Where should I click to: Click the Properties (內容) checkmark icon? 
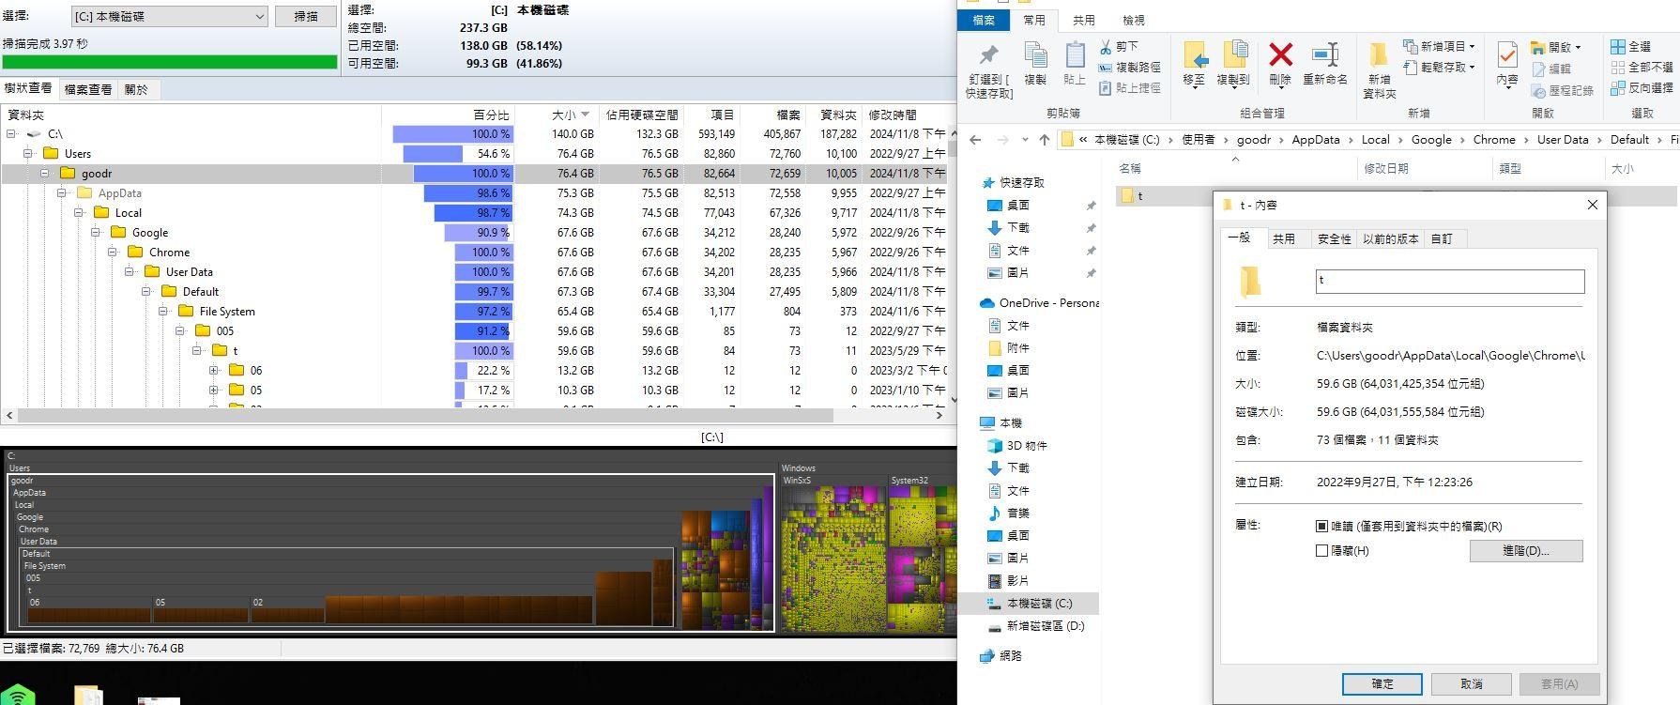click(x=1507, y=56)
